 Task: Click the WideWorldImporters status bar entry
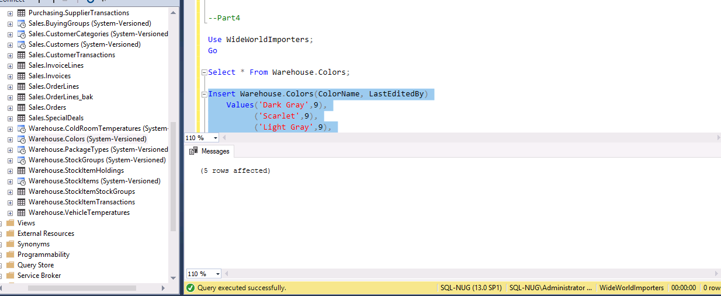[x=632, y=288]
